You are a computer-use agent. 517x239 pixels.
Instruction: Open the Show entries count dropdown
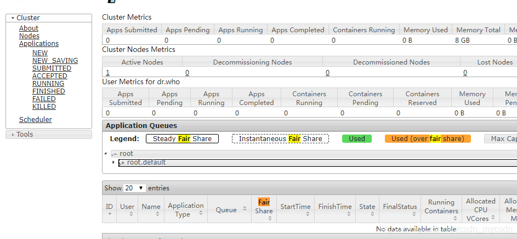pyautogui.click(x=134, y=188)
